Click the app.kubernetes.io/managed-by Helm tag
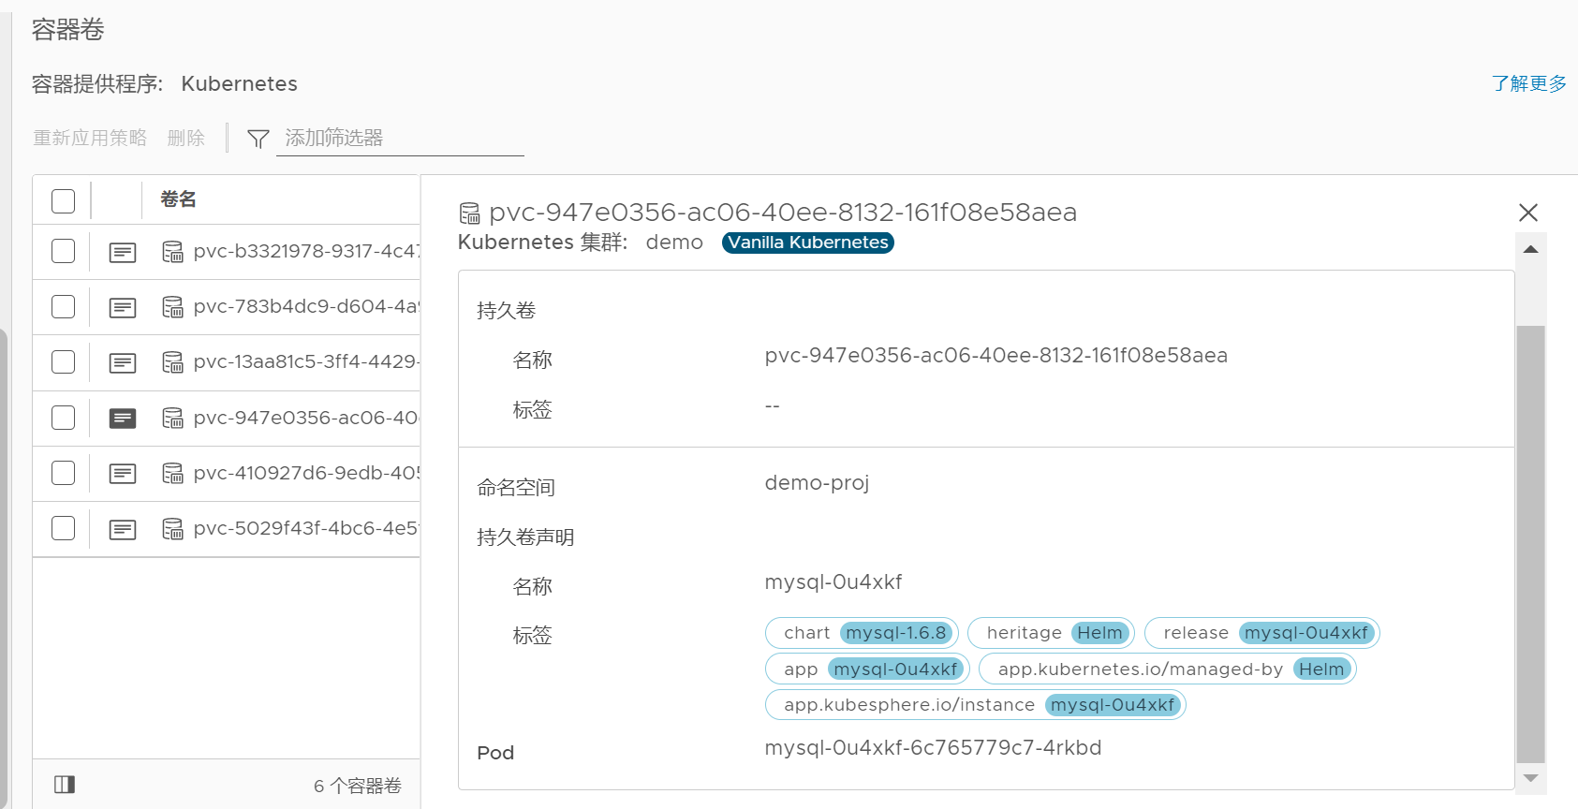This screenshot has width=1578, height=809. coord(1168,669)
